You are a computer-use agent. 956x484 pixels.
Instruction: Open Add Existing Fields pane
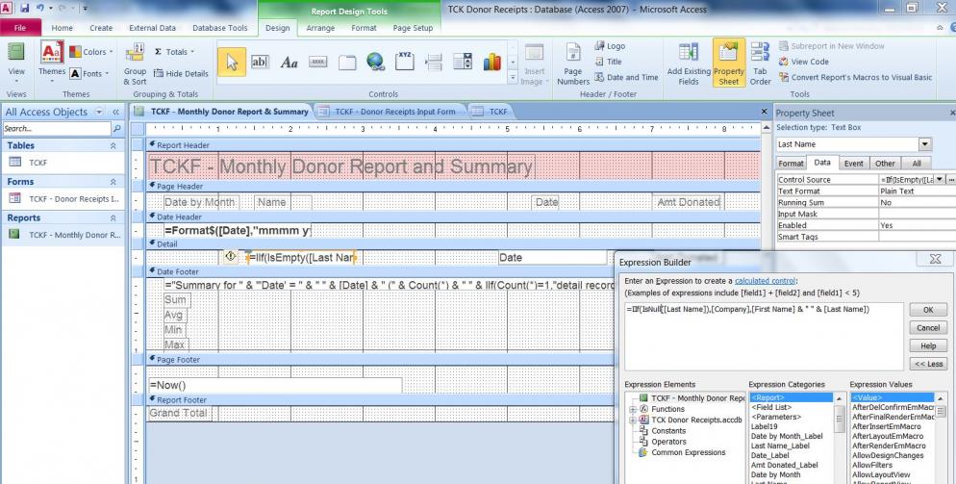689,64
